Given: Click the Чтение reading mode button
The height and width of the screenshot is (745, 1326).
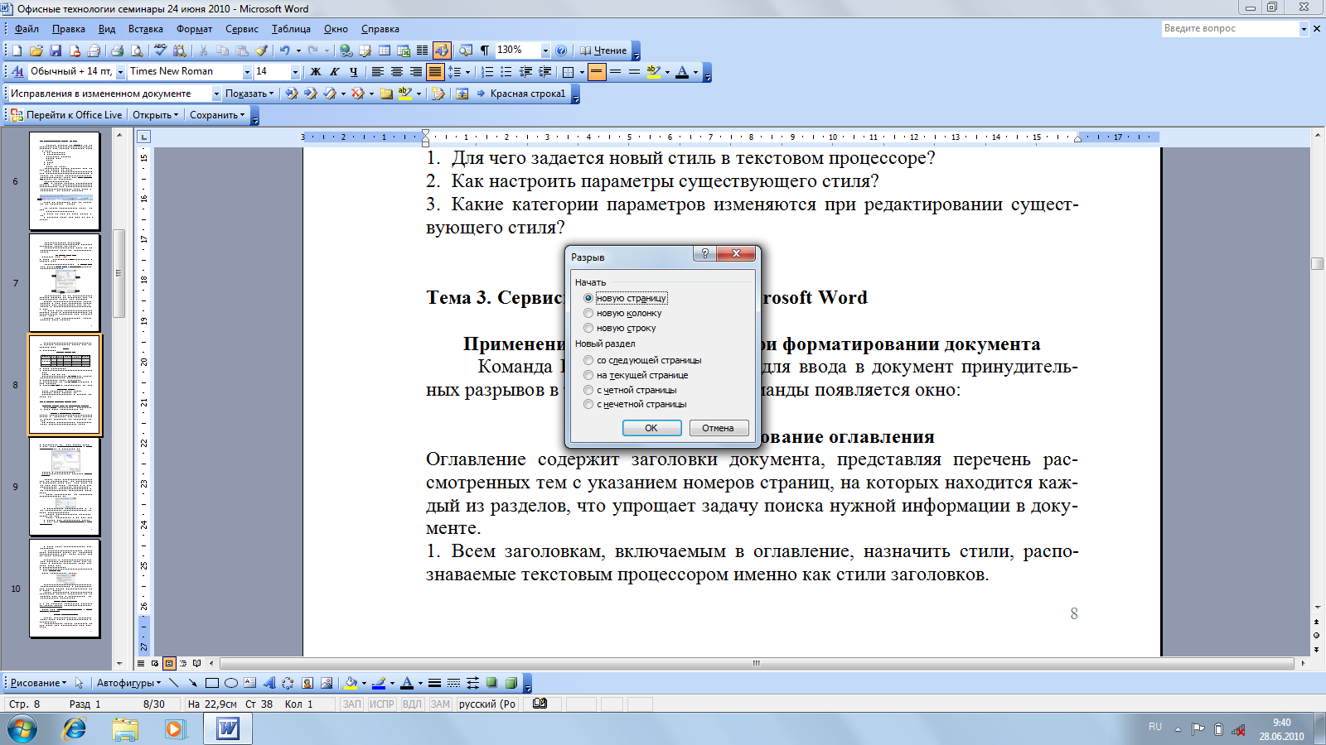Looking at the screenshot, I should coord(603,50).
